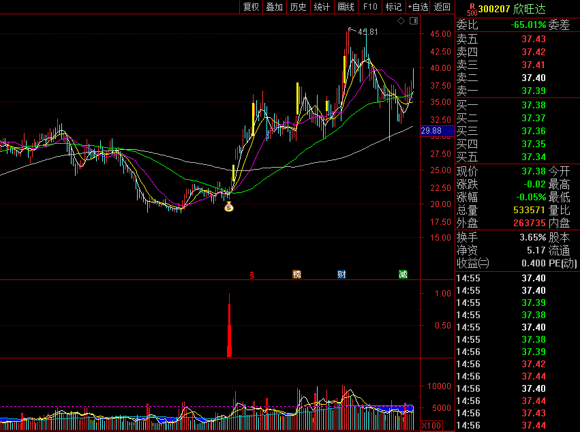This screenshot has height=432, width=580.
Task: Click the 委比 value -65.01%
Action: click(x=528, y=25)
